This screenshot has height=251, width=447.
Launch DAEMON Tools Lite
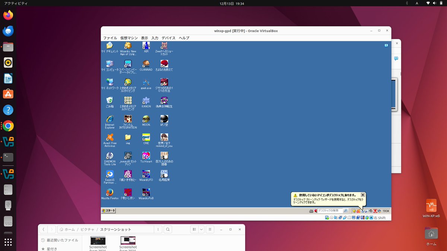coord(110,158)
